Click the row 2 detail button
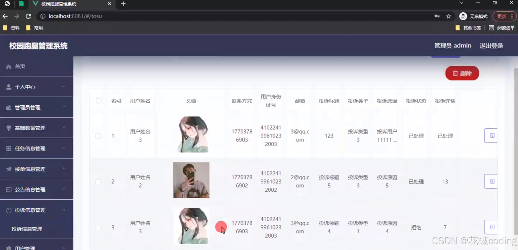 [x=491, y=181]
